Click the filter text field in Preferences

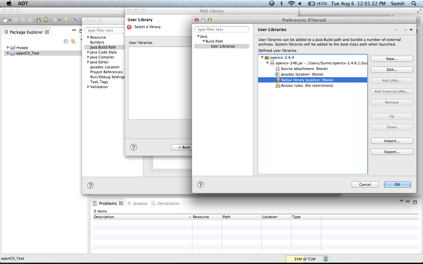(222, 29)
